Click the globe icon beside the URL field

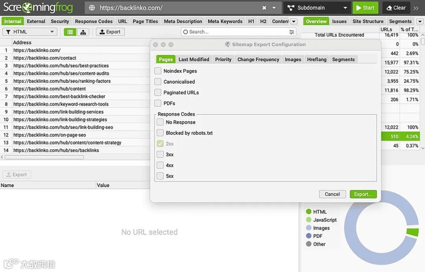(x=92, y=8)
